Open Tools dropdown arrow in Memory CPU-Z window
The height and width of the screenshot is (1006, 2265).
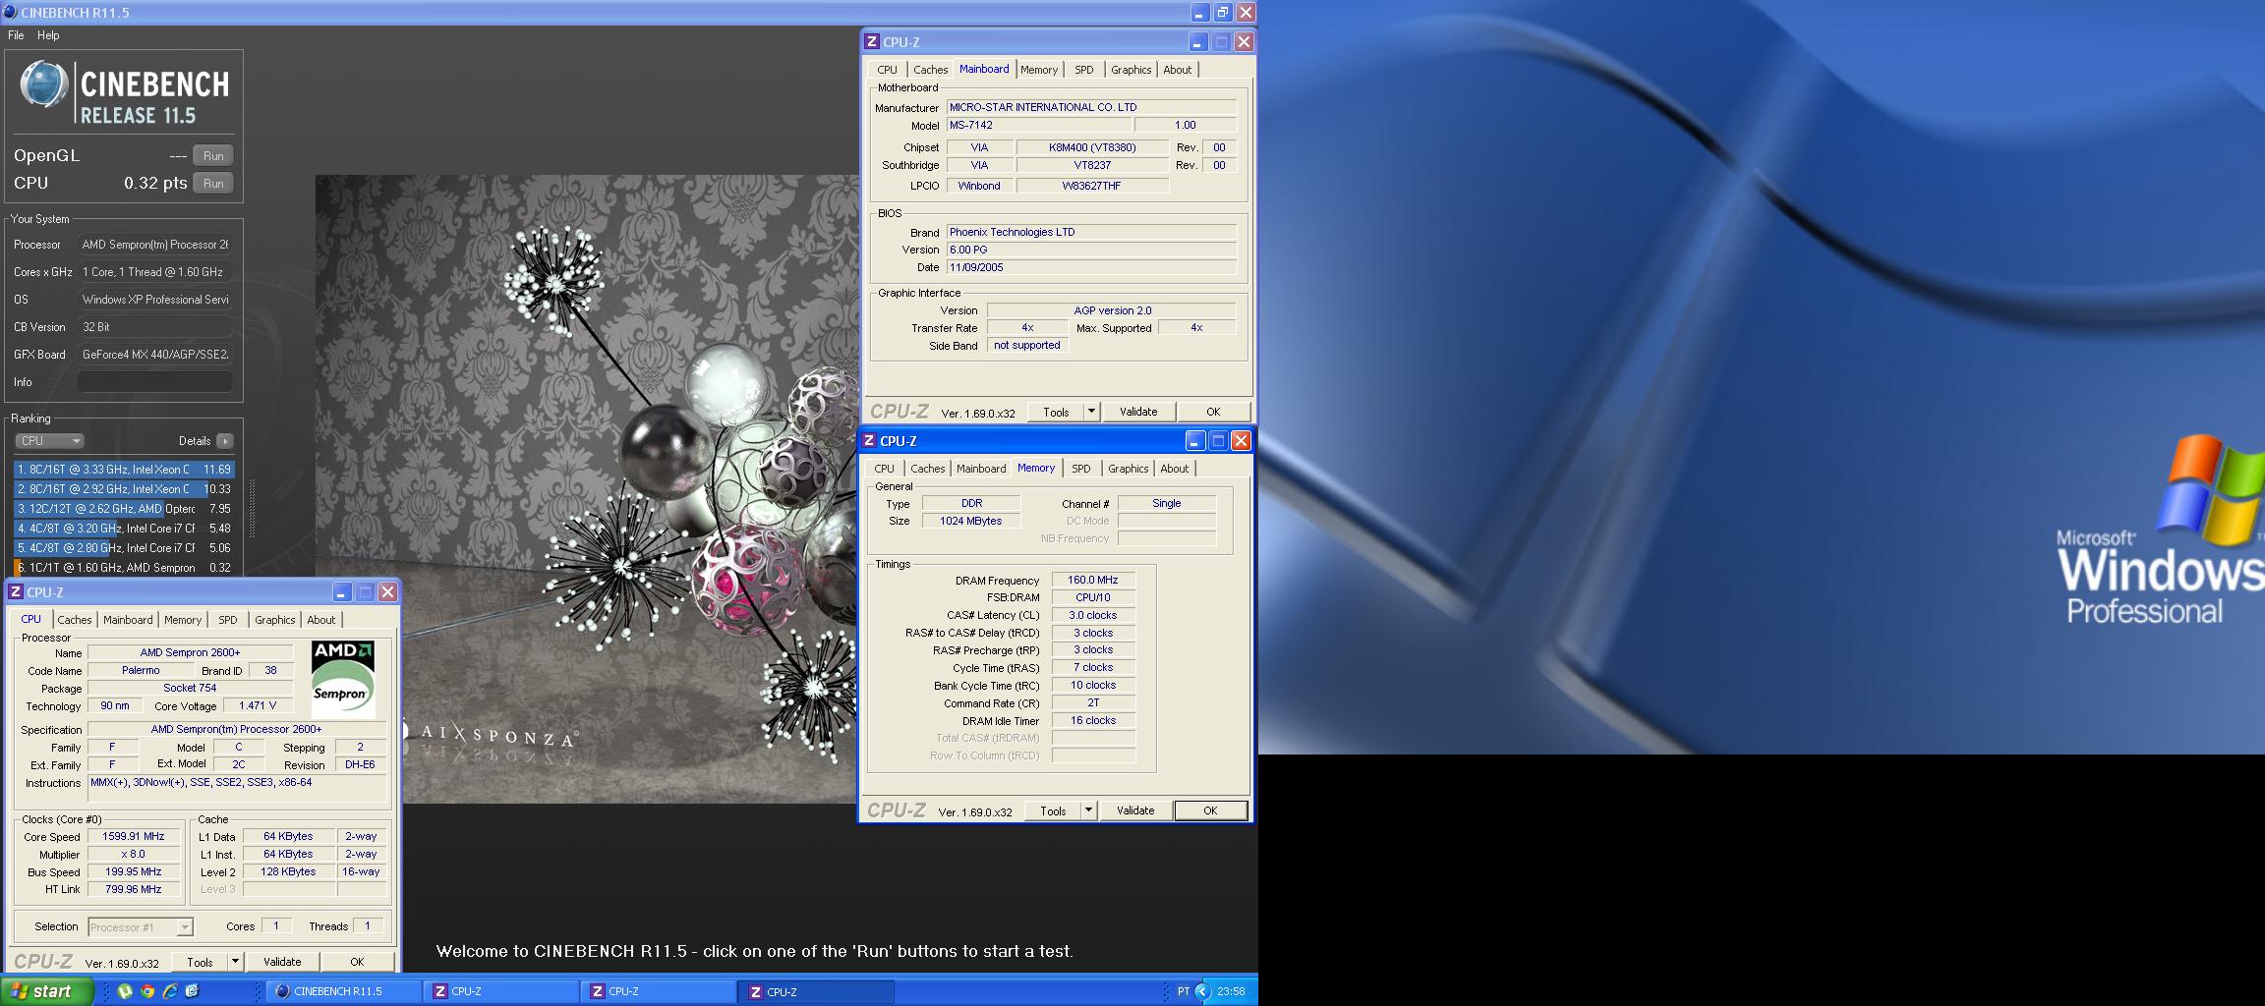[x=1088, y=810]
